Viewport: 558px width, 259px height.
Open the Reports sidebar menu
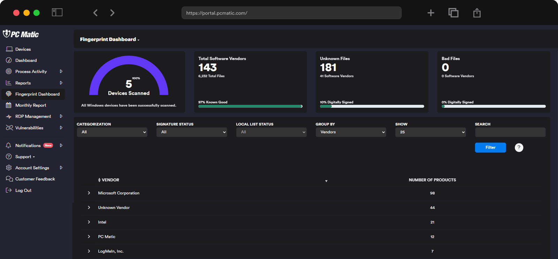(x=23, y=83)
